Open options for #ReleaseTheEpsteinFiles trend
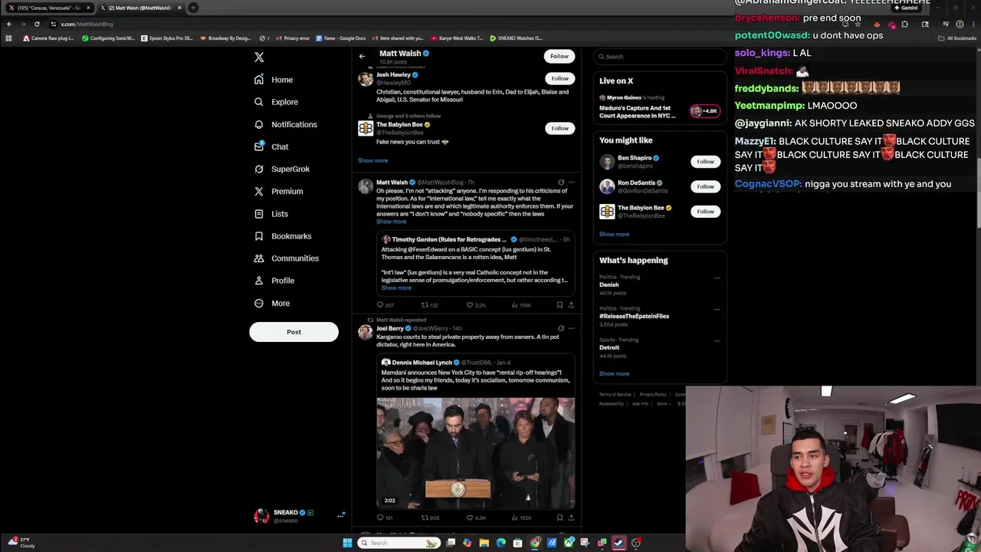Viewport: 981px width, 552px height. (717, 310)
